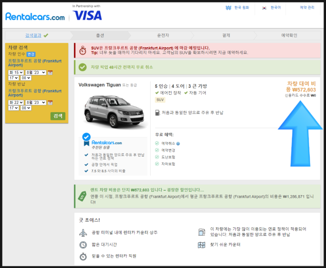Open drop-off minute dropdown 00
The height and width of the screenshot is (268, 326).
pyautogui.click(x=26, y=108)
